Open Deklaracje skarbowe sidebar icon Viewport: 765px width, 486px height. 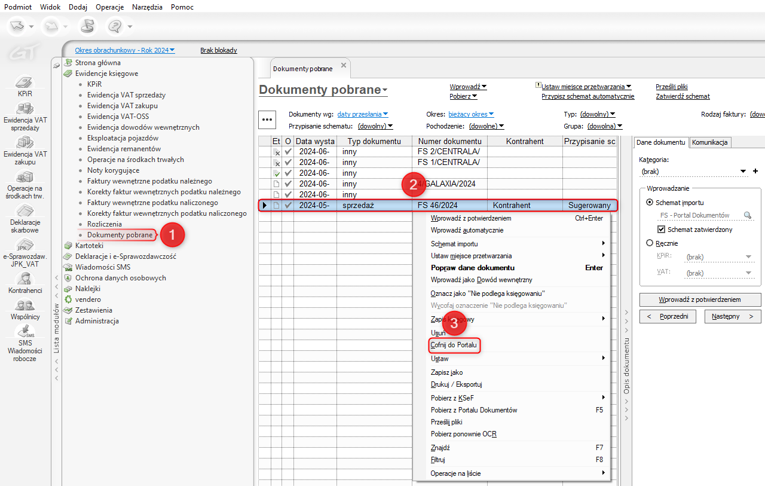click(x=25, y=211)
